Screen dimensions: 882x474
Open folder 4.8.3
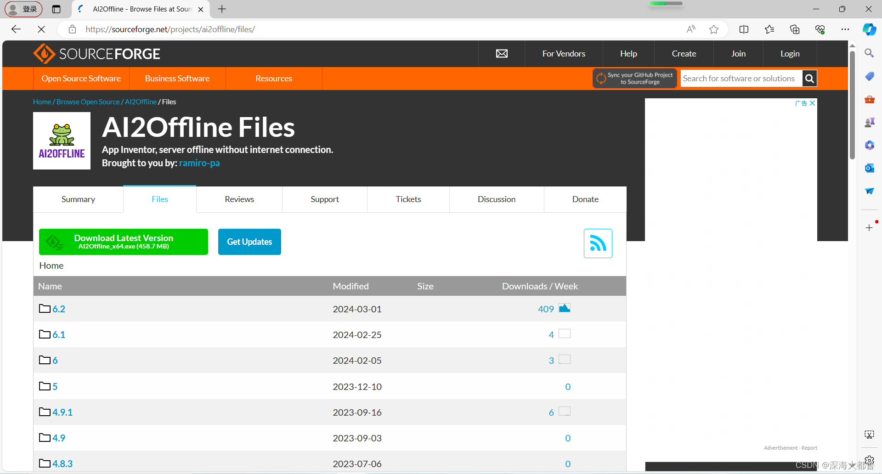click(x=62, y=463)
